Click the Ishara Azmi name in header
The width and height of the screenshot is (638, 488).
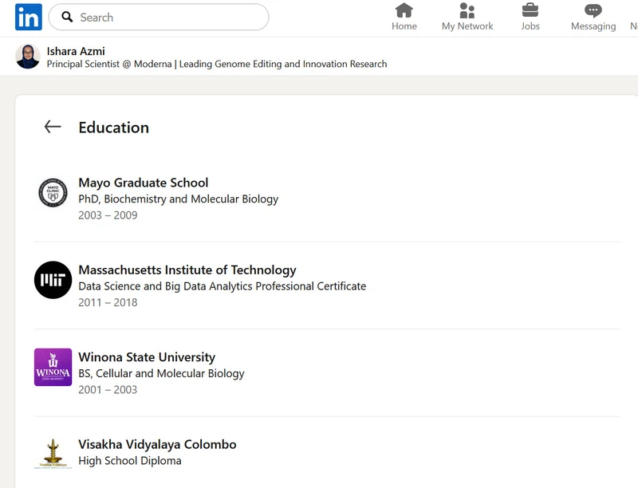(x=76, y=51)
